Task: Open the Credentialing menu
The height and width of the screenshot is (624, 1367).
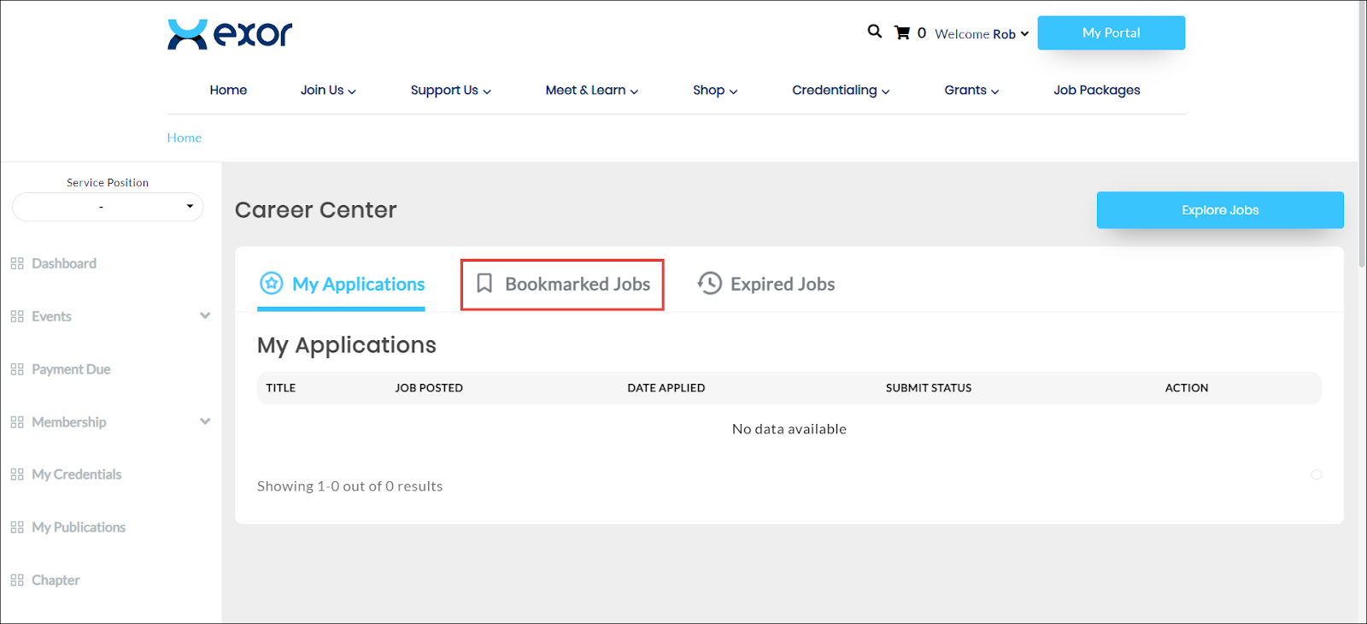Action: pos(841,91)
